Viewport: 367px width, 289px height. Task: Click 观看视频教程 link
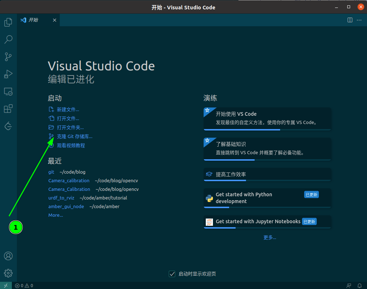[71, 146]
